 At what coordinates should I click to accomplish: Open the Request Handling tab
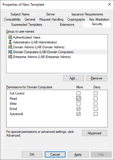51,19
